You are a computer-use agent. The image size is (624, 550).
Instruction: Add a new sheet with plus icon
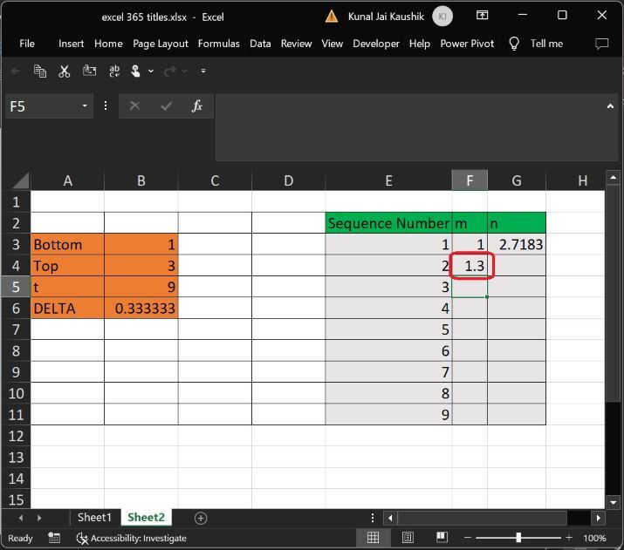(201, 519)
